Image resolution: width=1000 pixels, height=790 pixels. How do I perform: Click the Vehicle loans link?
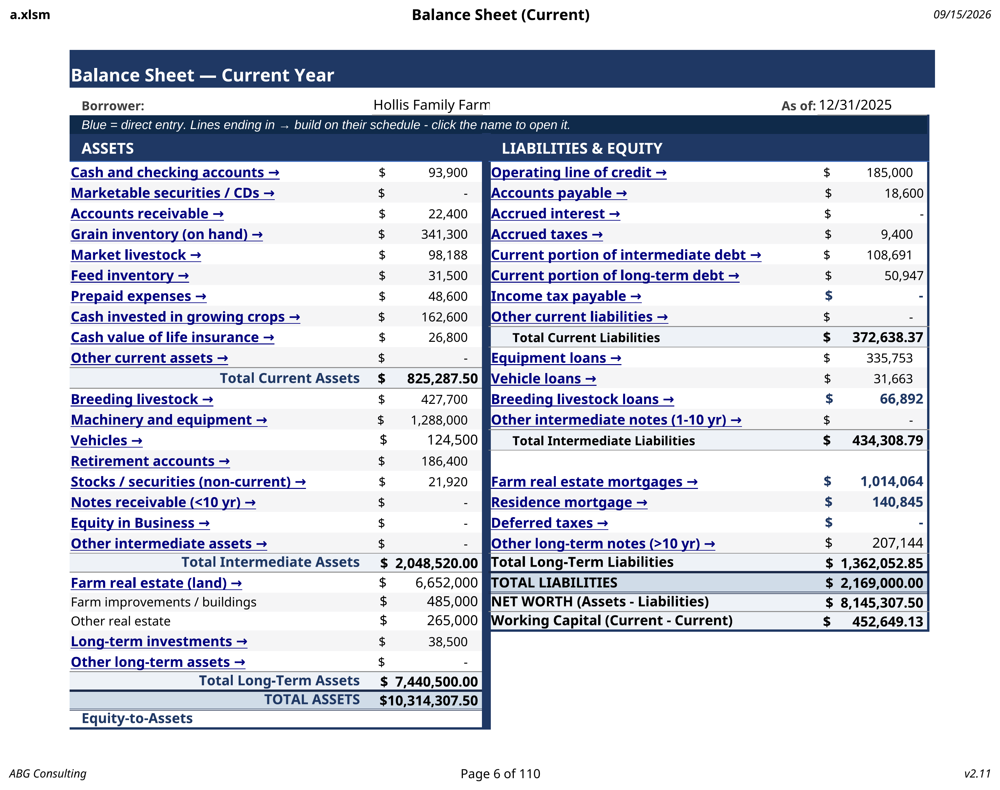(x=543, y=379)
